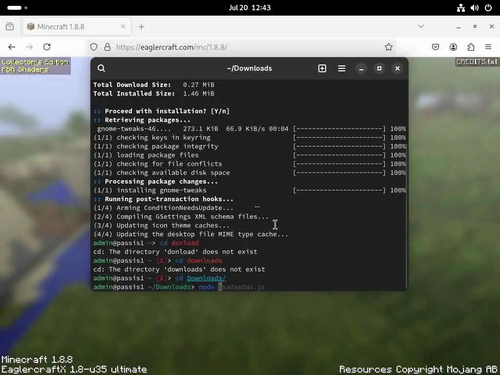Go forward in the browser
The image size is (500, 375).
tap(29, 47)
